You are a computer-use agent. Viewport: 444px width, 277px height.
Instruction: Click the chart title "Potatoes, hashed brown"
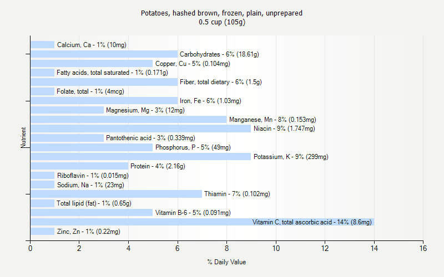pyautogui.click(x=222, y=13)
